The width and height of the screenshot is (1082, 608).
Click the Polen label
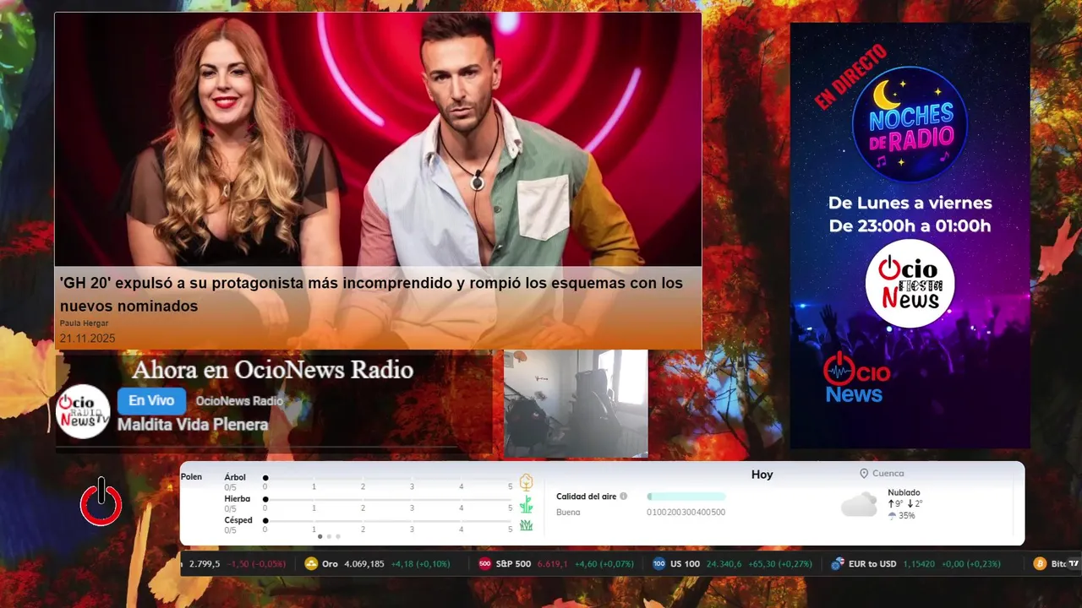[x=191, y=477]
